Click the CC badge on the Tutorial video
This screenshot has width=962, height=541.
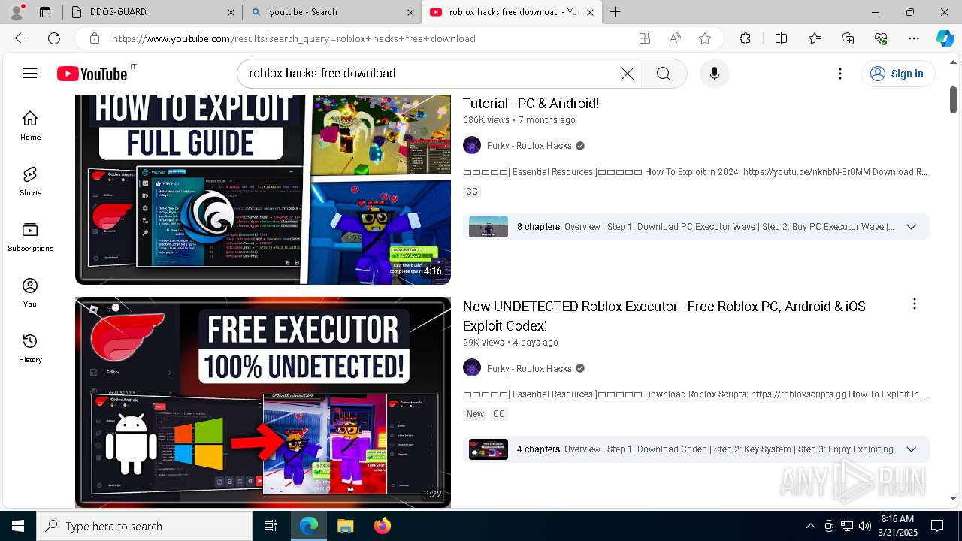coord(472,192)
